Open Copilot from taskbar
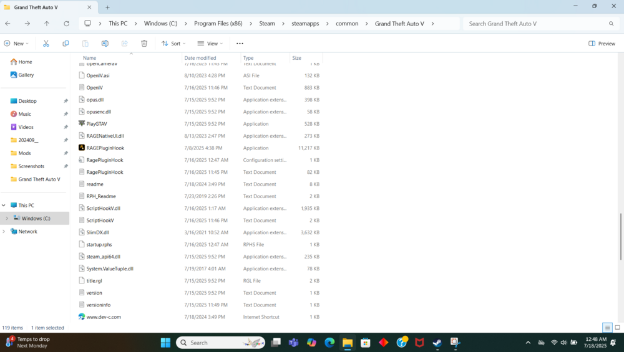This screenshot has width=624, height=352. [x=311, y=343]
